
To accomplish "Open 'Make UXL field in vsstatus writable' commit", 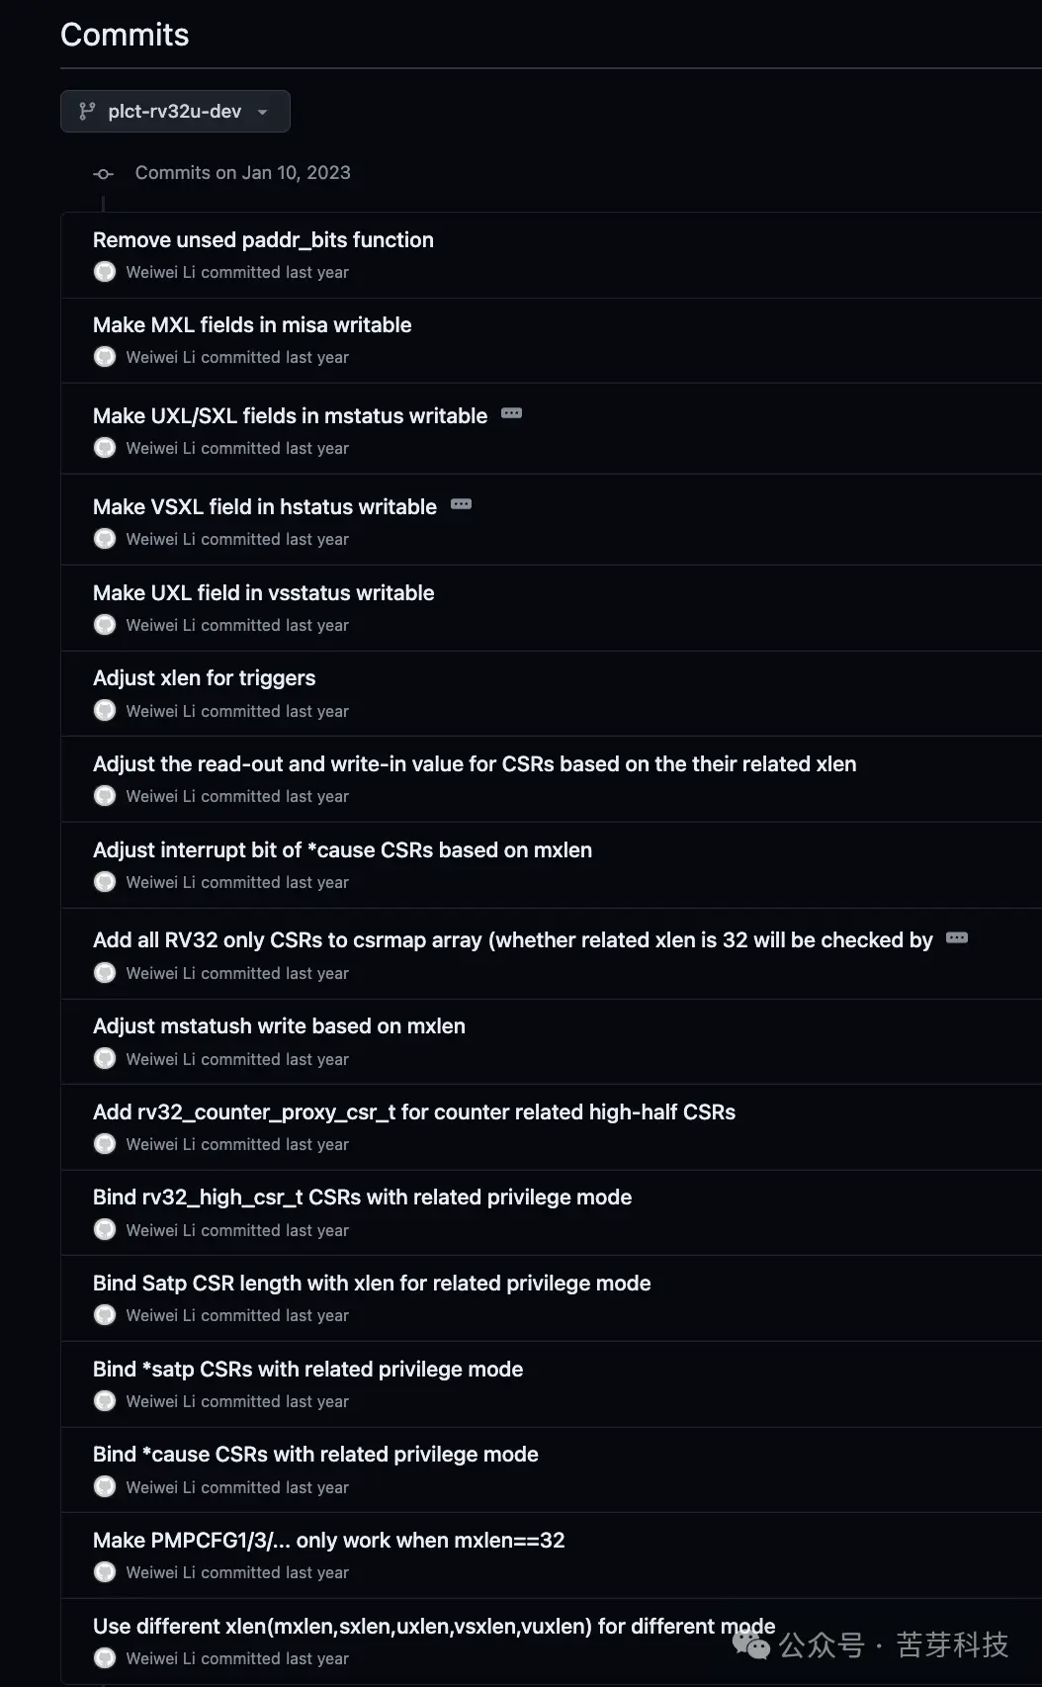I will [x=263, y=593].
